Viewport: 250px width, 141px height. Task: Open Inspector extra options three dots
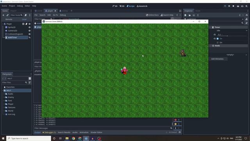(x=198, y=15)
